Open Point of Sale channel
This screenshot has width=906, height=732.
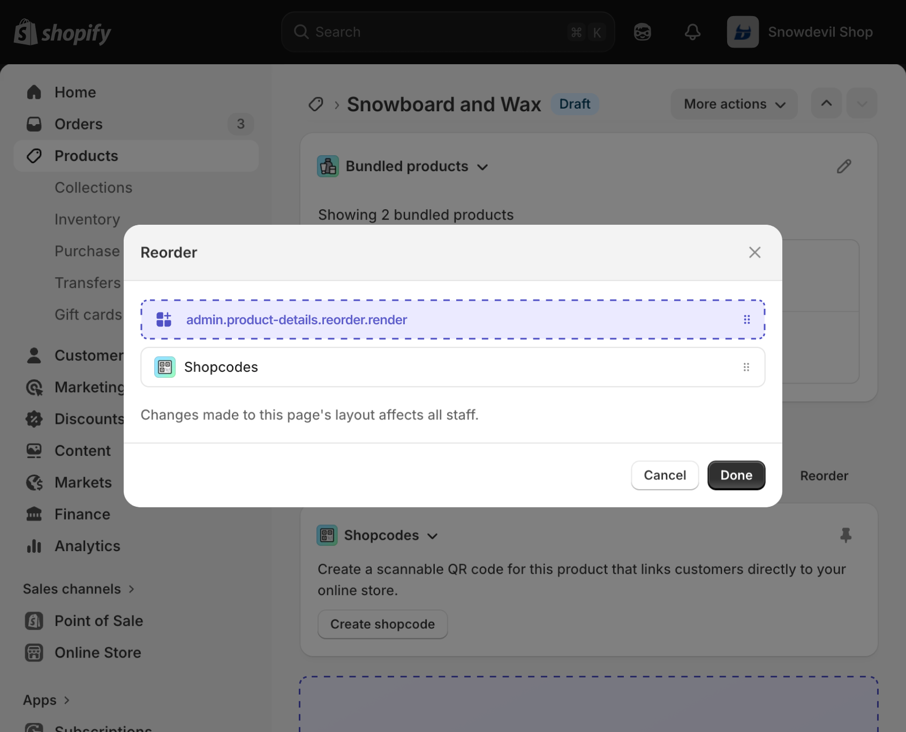(99, 621)
